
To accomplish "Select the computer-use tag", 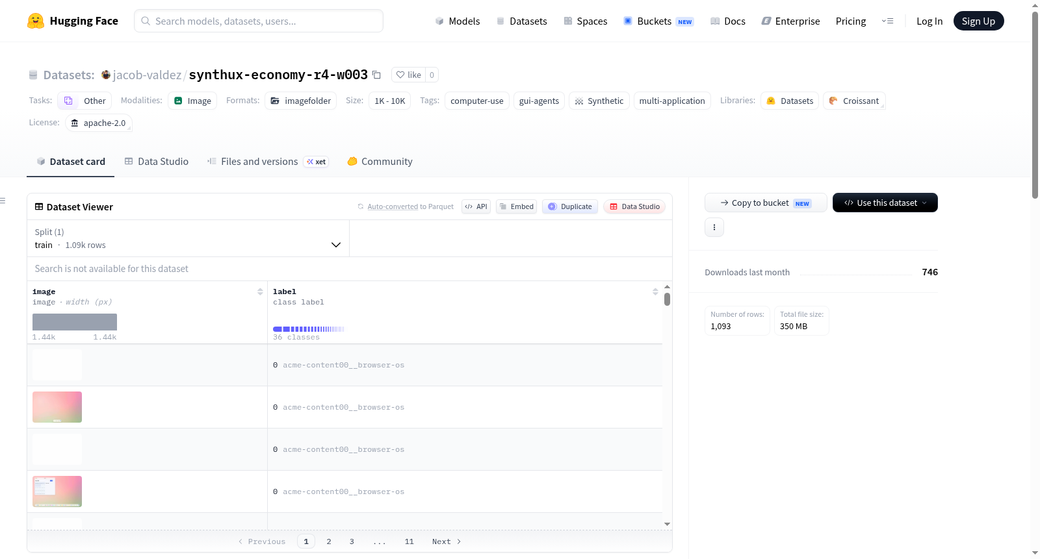I will pyautogui.click(x=477, y=101).
